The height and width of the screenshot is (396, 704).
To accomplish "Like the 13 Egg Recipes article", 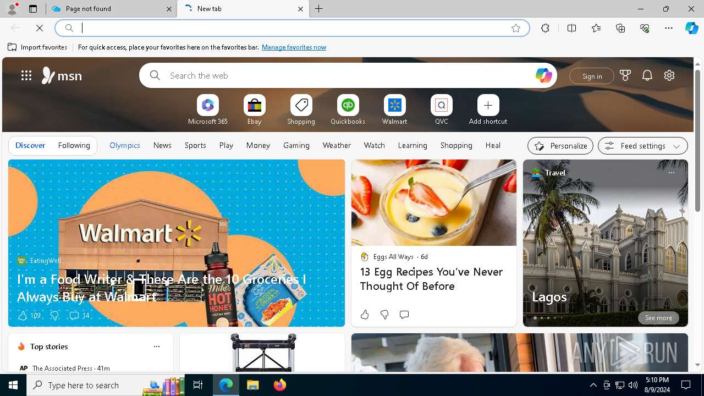I will (x=365, y=315).
